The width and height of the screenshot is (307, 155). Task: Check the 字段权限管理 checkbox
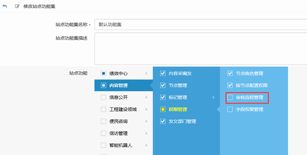230,109
